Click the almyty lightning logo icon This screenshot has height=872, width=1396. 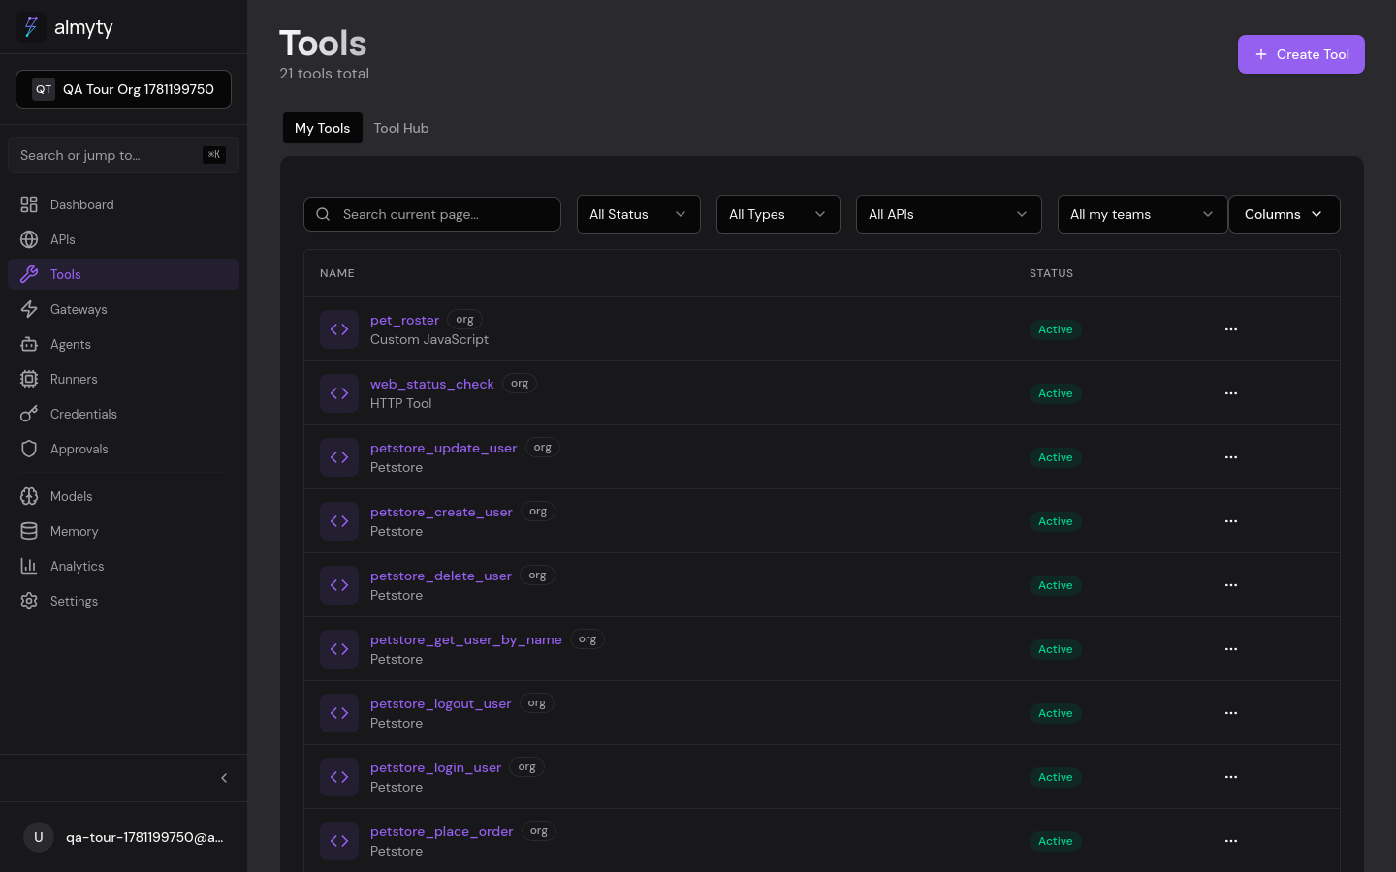(30, 27)
